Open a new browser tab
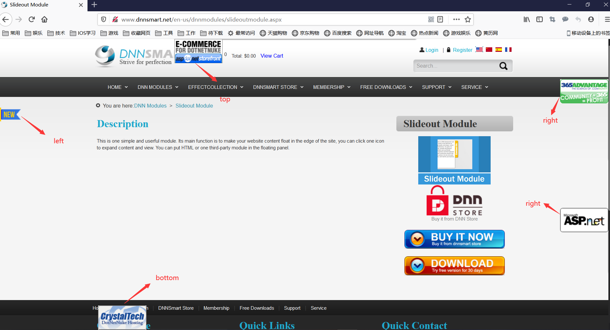610x330 pixels. tap(94, 5)
